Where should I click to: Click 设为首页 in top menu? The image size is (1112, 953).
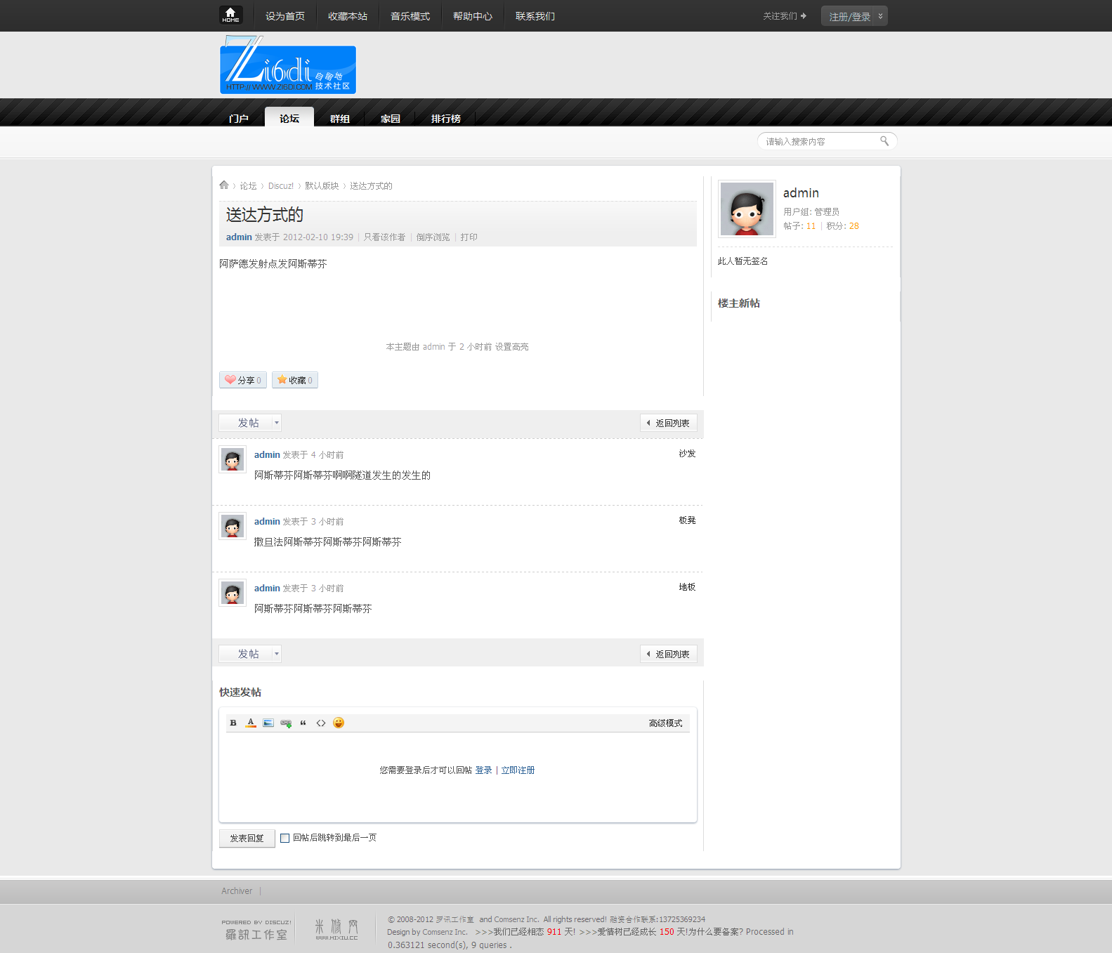click(285, 16)
